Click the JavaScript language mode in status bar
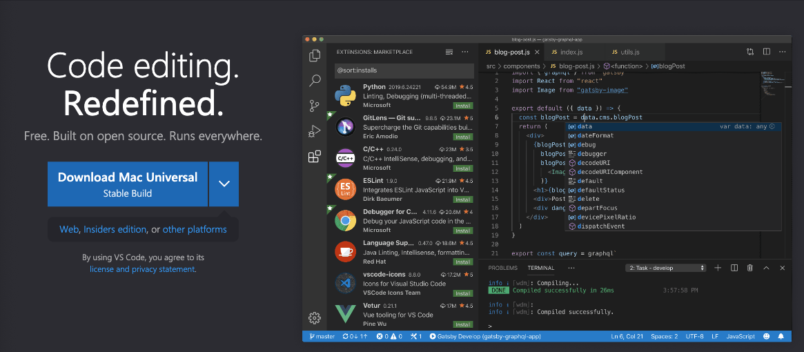Screen dimensions: 804x352 741,337
